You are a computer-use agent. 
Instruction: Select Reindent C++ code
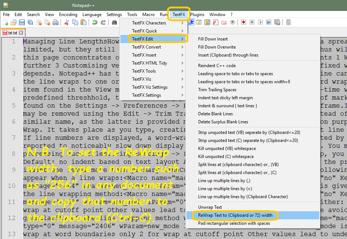tap(253, 66)
